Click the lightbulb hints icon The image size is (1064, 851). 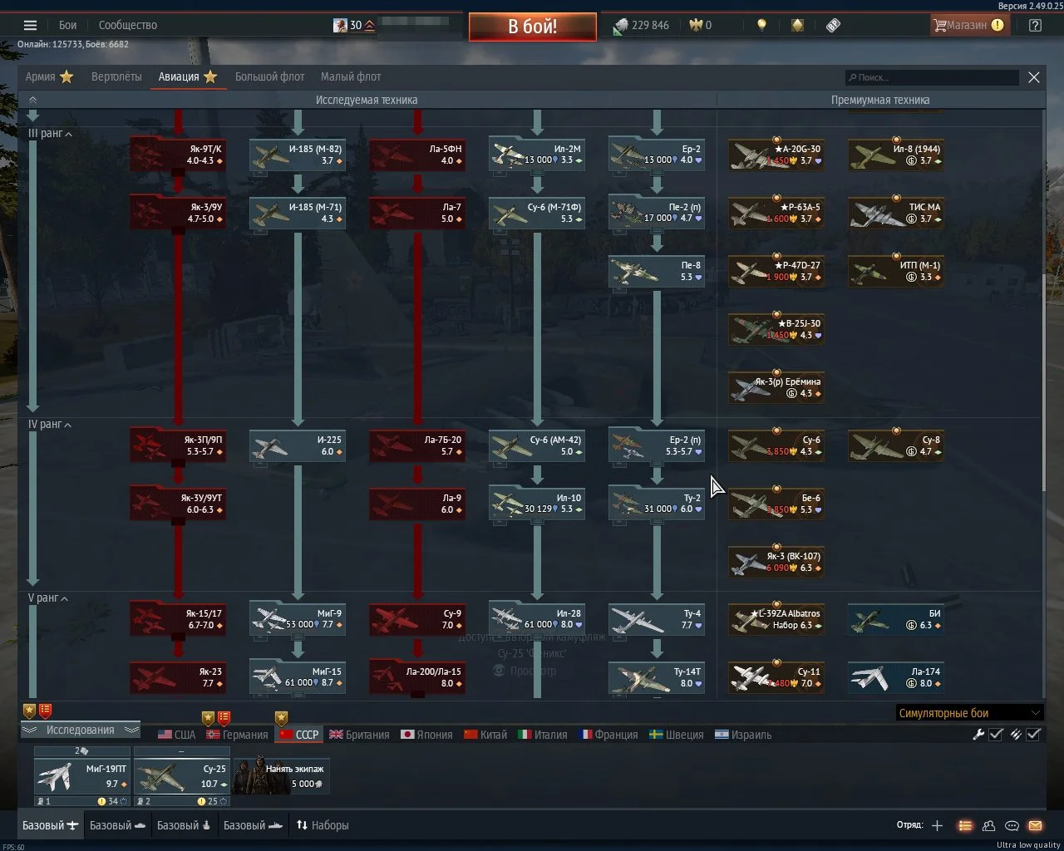[761, 25]
